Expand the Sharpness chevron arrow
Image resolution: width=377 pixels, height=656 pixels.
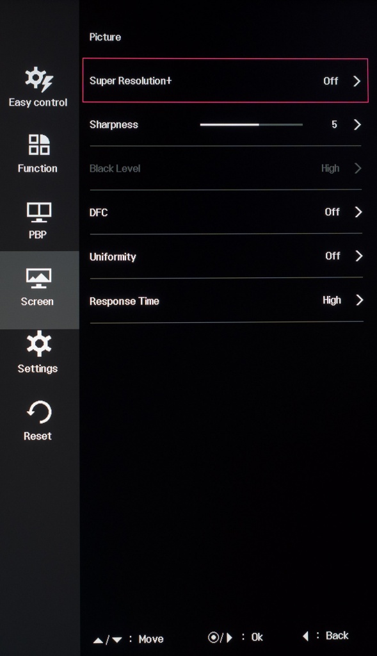coord(357,125)
